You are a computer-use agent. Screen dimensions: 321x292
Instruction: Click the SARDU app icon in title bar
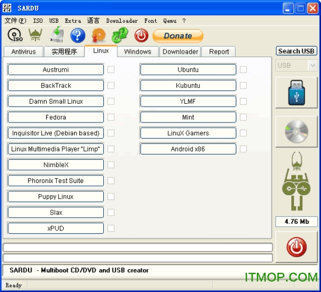click(x=7, y=8)
